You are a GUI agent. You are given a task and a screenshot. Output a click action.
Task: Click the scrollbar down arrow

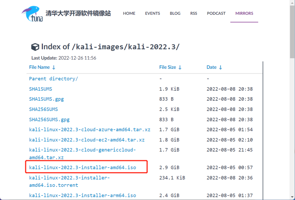coord(292,197)
